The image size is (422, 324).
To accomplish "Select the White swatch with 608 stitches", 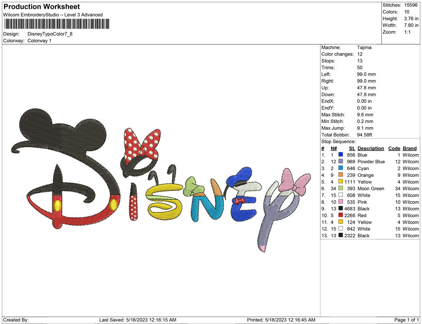I will pos(341,195).
